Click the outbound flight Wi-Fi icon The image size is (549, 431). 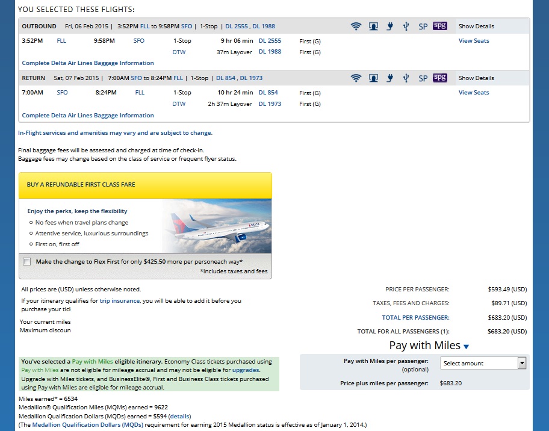(356, 26)
